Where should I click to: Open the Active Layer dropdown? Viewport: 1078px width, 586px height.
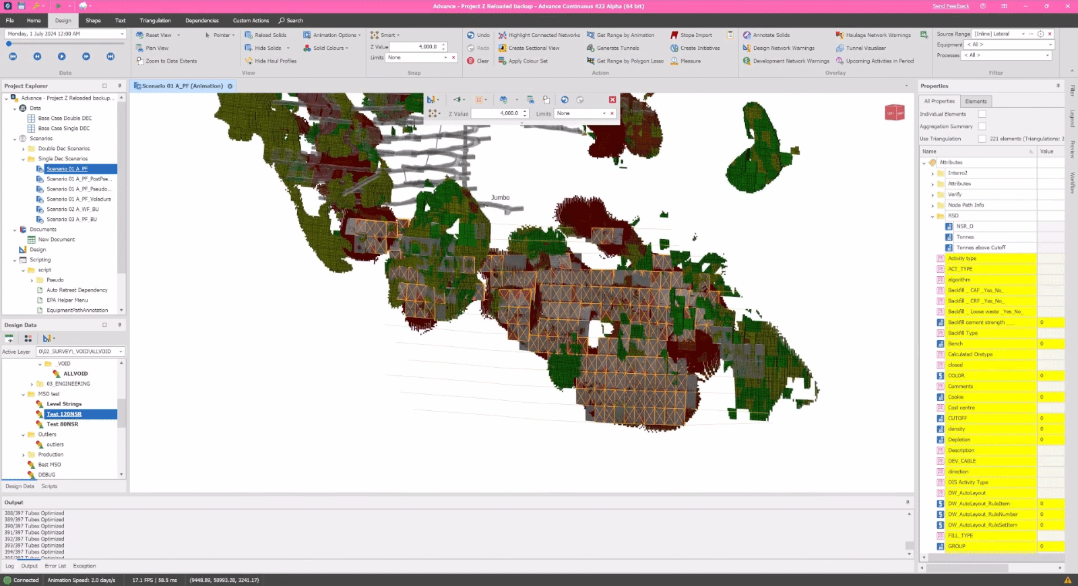click(x=121, y=352)
